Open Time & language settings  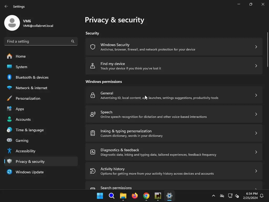pyautogui.click(x=41, y=130)
